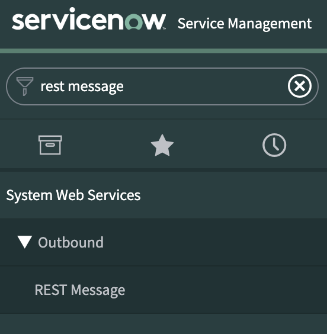Click the ServiceNow logo
327x334 pixels.
pos(89,19)
